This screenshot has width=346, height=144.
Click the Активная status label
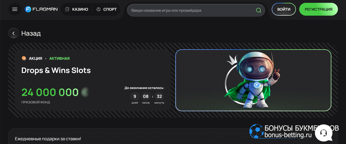point(59,58)
